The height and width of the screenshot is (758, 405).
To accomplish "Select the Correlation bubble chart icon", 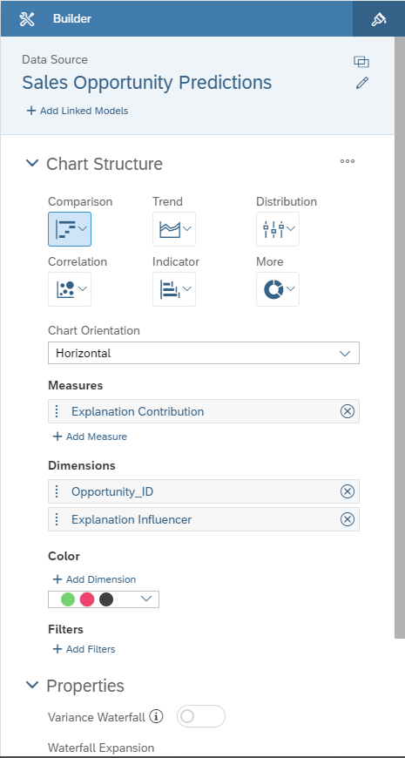I will pos(70,289).
